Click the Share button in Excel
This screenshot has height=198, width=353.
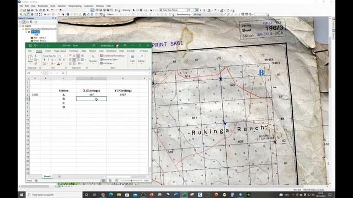(x=144, y=51)
